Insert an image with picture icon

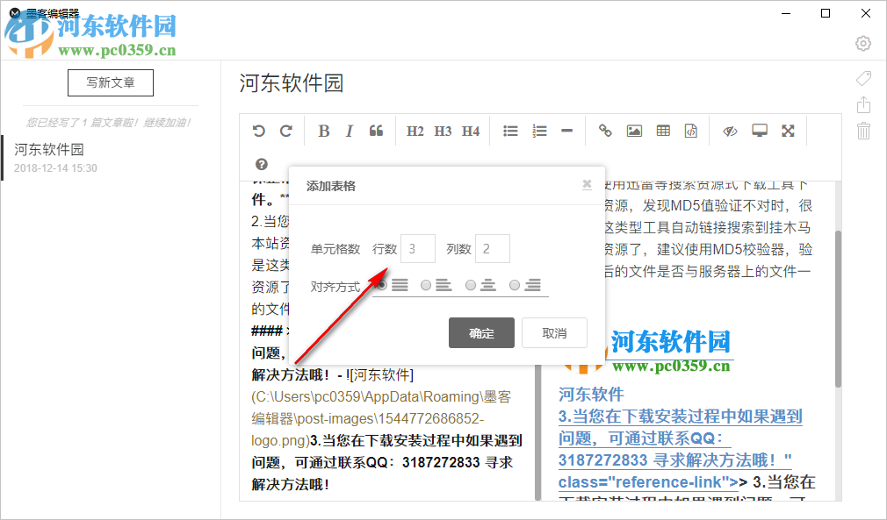pyautogui.click(x=634, y=131)
